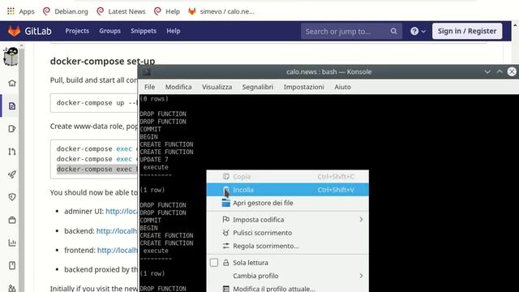Close the Konsole window
Screen dimensions: 519x292
(512, 72)
